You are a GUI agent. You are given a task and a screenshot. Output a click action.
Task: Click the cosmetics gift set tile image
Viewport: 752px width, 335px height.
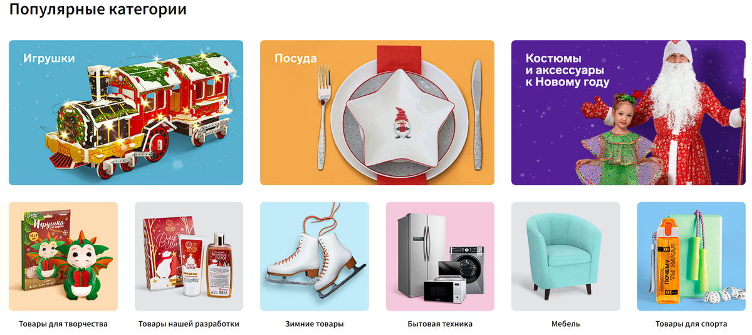click(189, 256)
